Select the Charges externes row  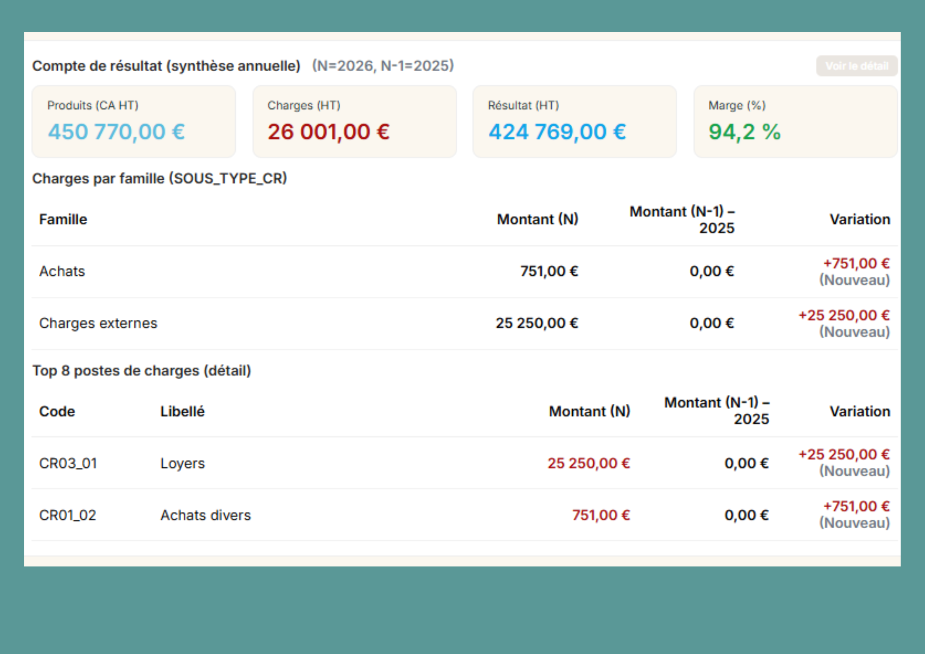click(x=98, y=323)
